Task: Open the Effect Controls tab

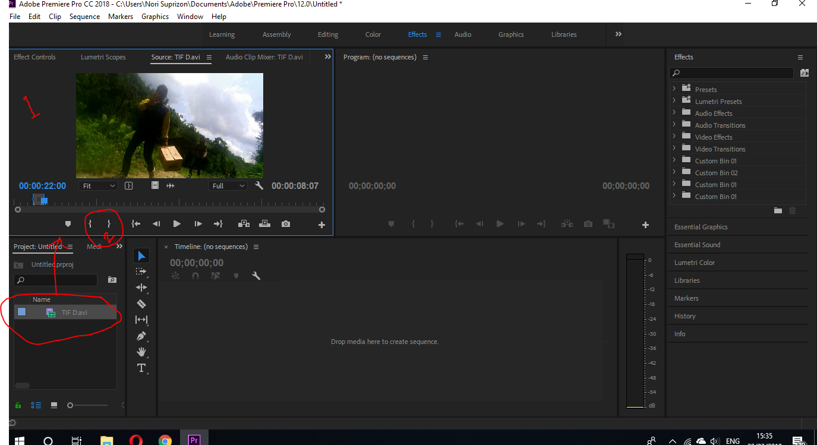Action: coord(34,57)
